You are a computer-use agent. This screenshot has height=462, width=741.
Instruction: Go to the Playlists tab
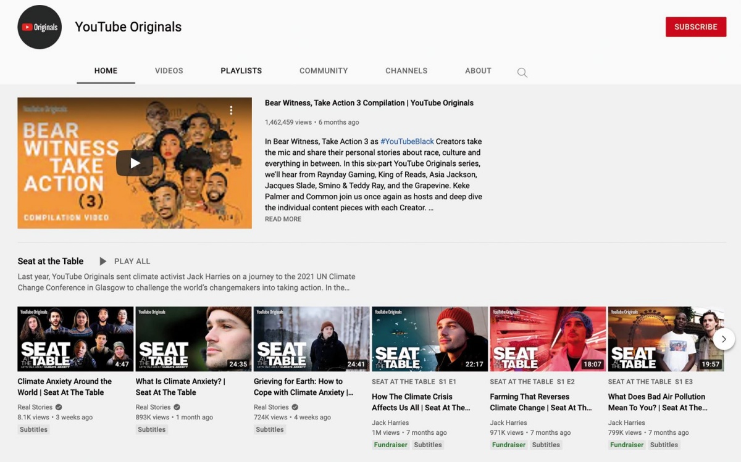(241, 71)
